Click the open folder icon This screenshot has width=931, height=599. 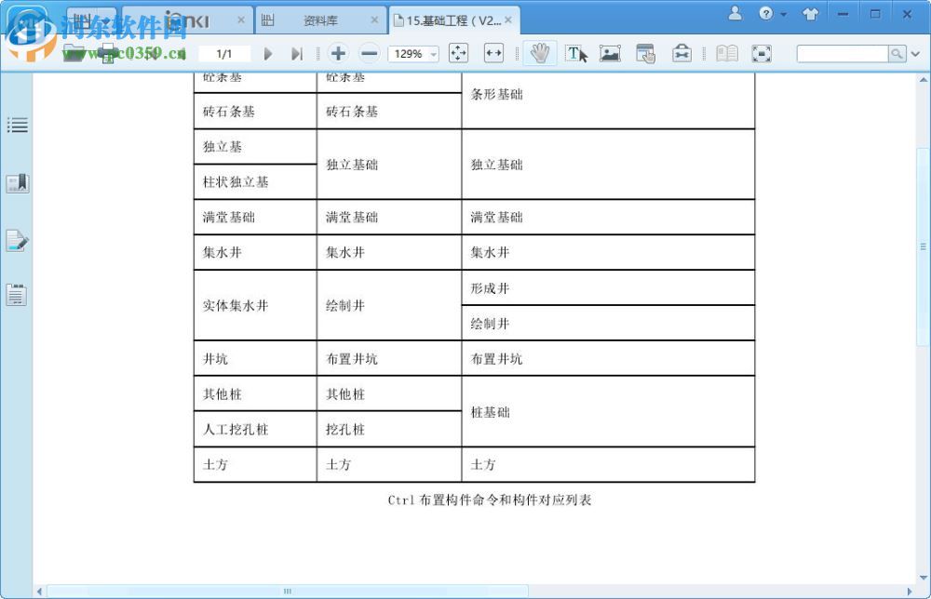tap(72, 54)
